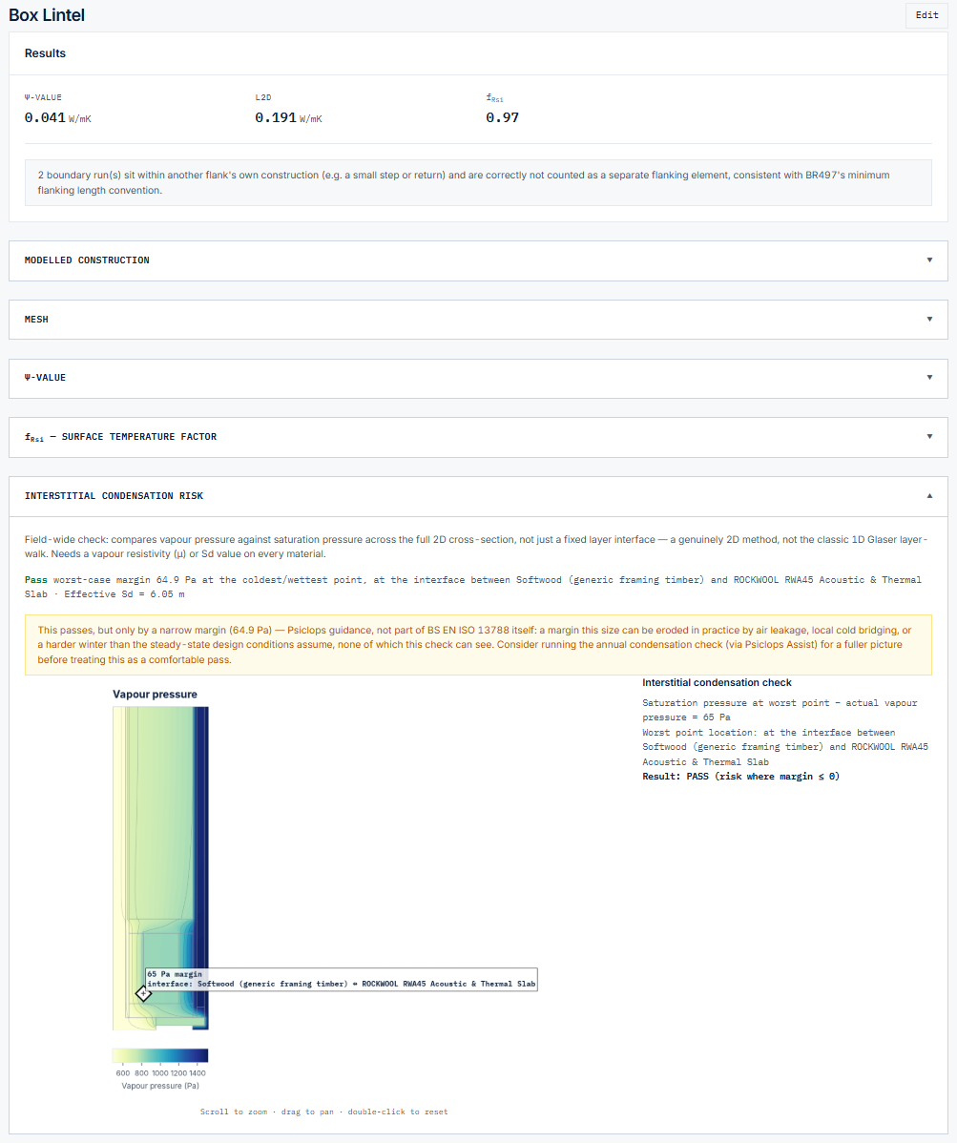Screen dimensions: 957x1143
Task: Click the Edit button
Action: (x=926, y=14)
